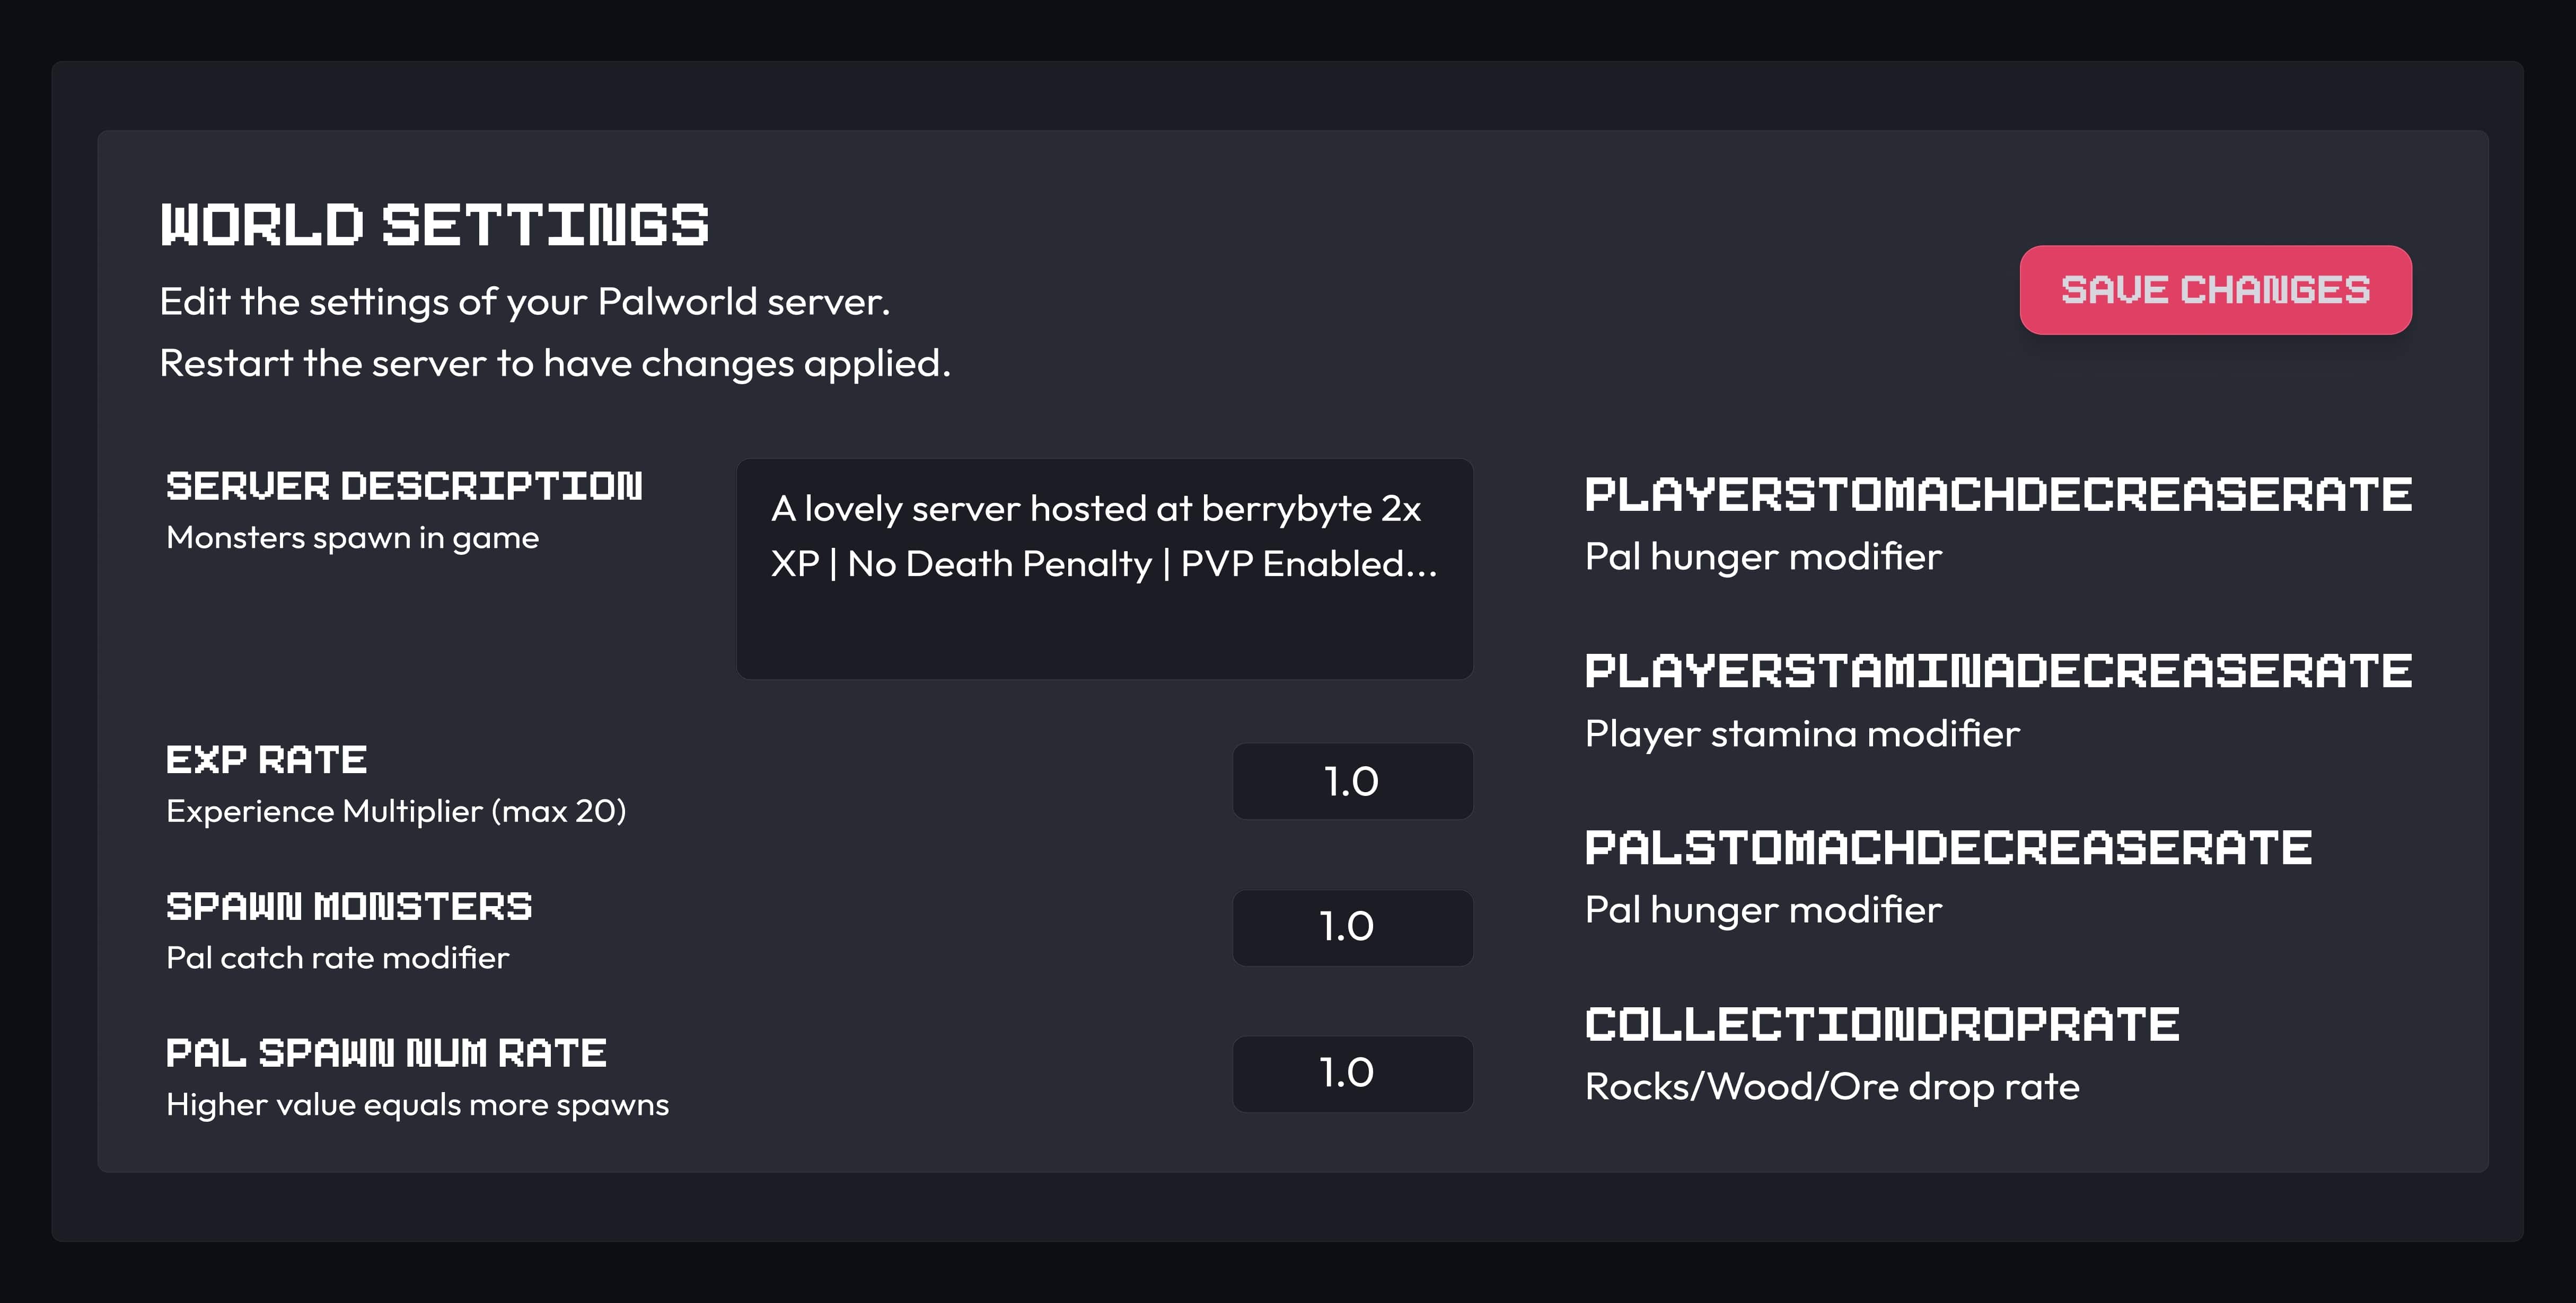2576x1303 pixels.
Task: Click the PlayerStaminaDecreaseRate setting title
Action: 1998,671
